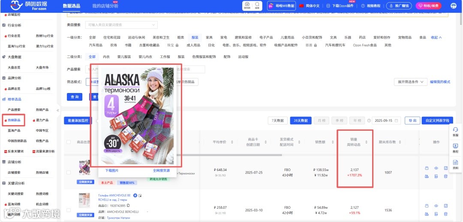Open 类目搜索 category dropdown
Screen dimensions: 463x222
[121, 25]
